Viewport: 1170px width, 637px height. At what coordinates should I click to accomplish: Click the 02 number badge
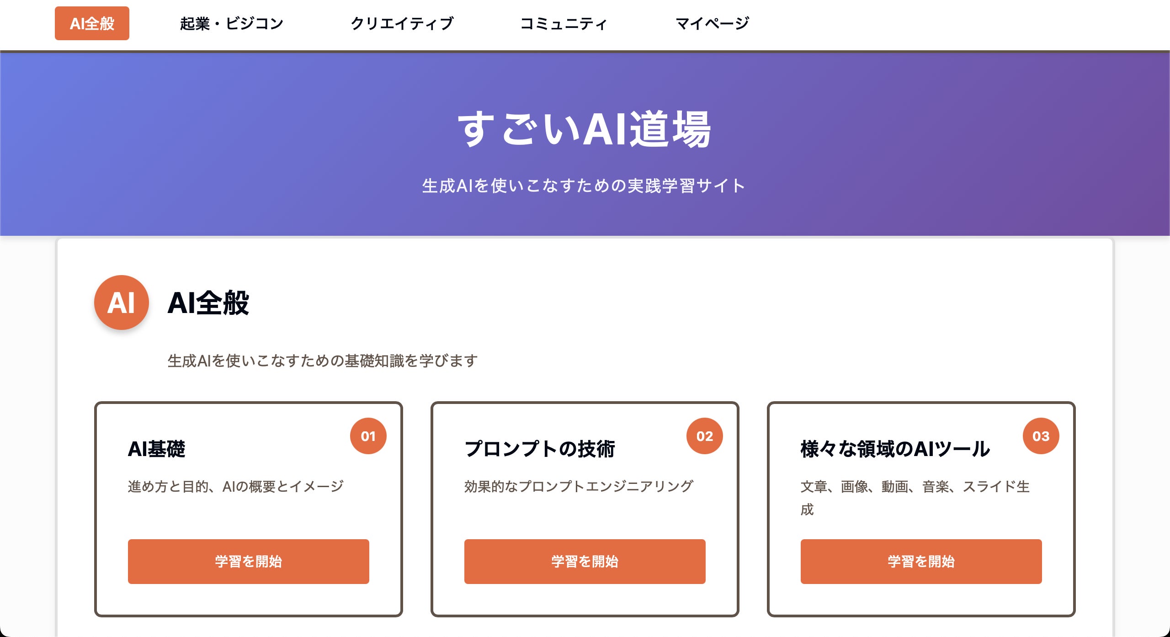704,436
